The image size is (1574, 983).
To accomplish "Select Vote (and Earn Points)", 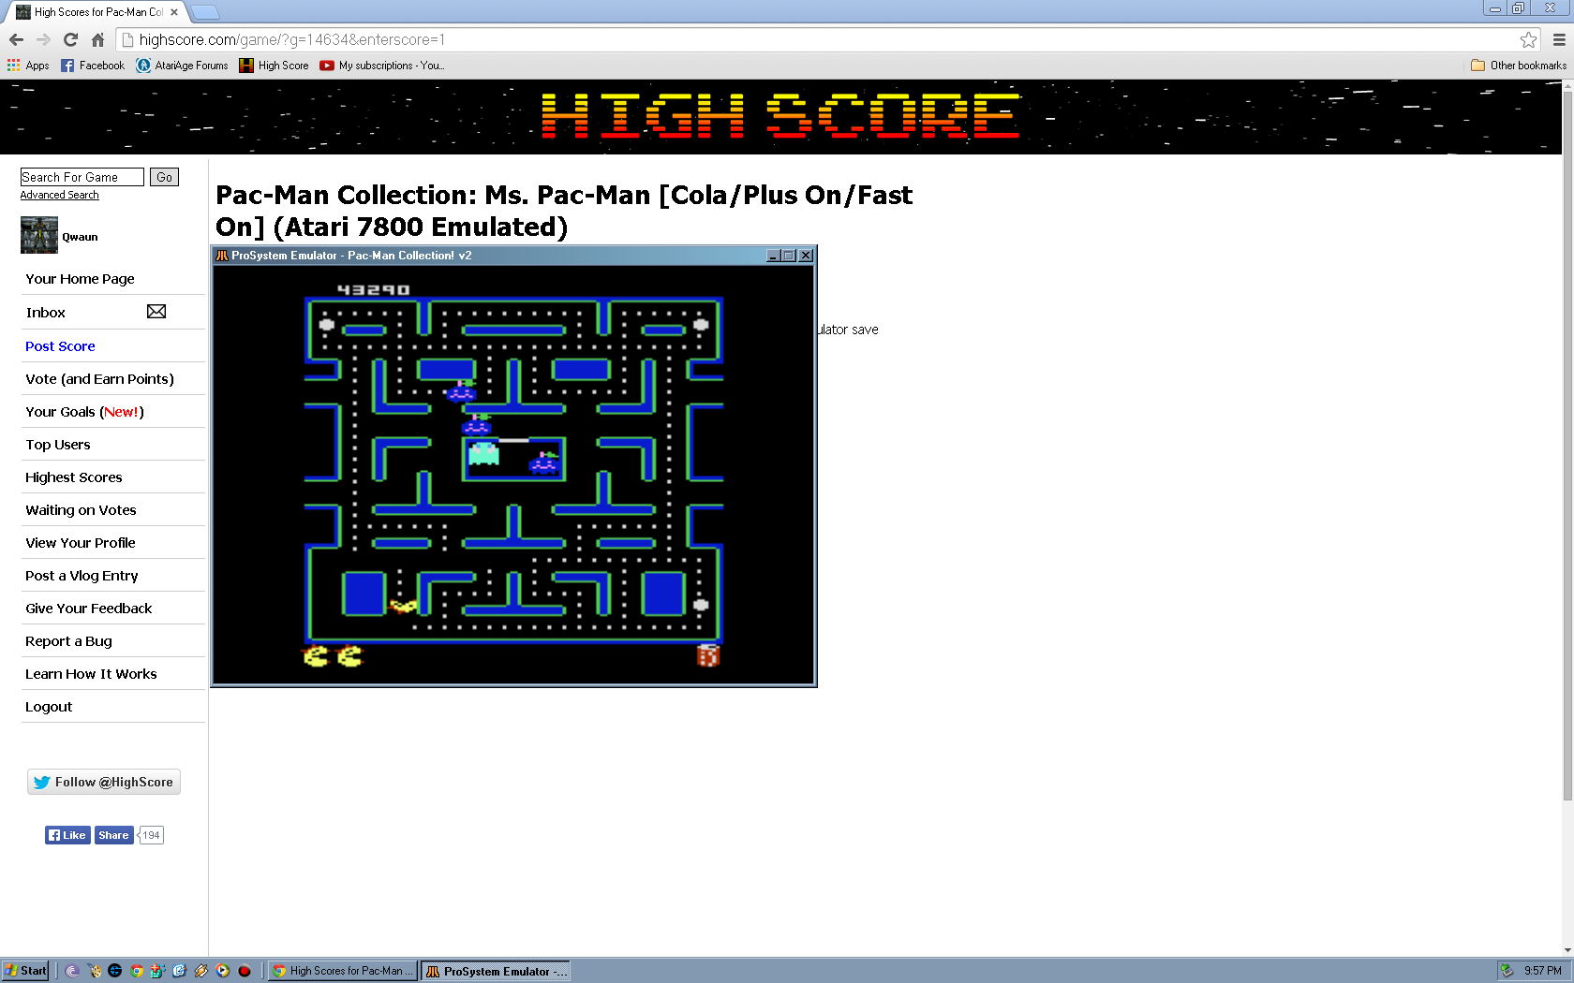I will tap(99, 379).
